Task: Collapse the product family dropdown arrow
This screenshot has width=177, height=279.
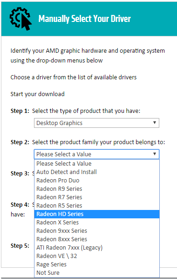Action: coord(155,154)
